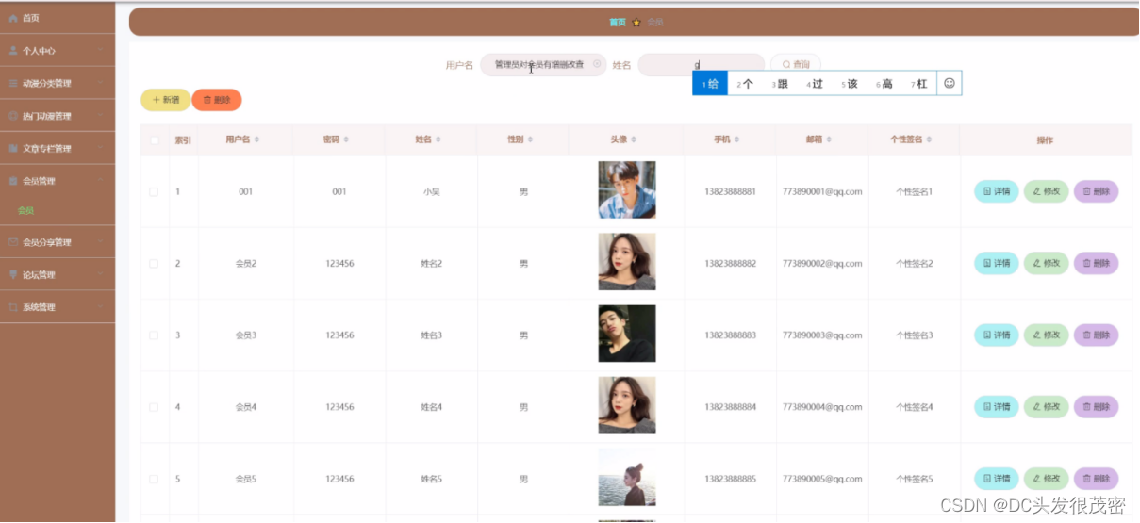
Task: Click 修改 for 会员2
Action: (1047, 263)
